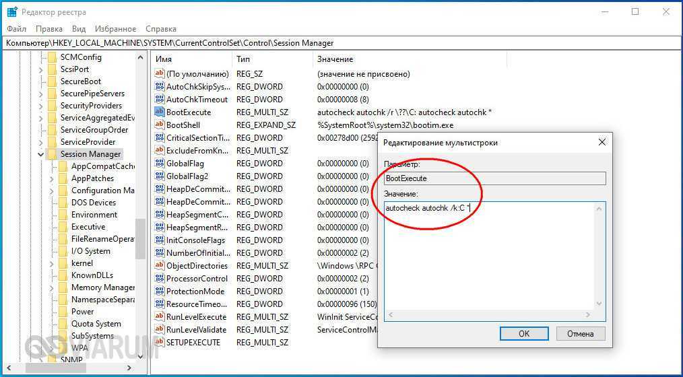Open the Справка menu
The height and width of the screenshot is (377, 683).
pos(161,29)
